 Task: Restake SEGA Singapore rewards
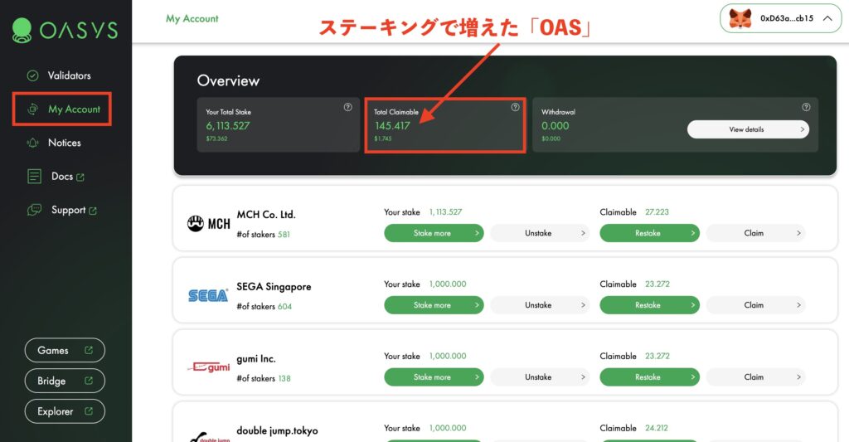click(x=649, y=305)
